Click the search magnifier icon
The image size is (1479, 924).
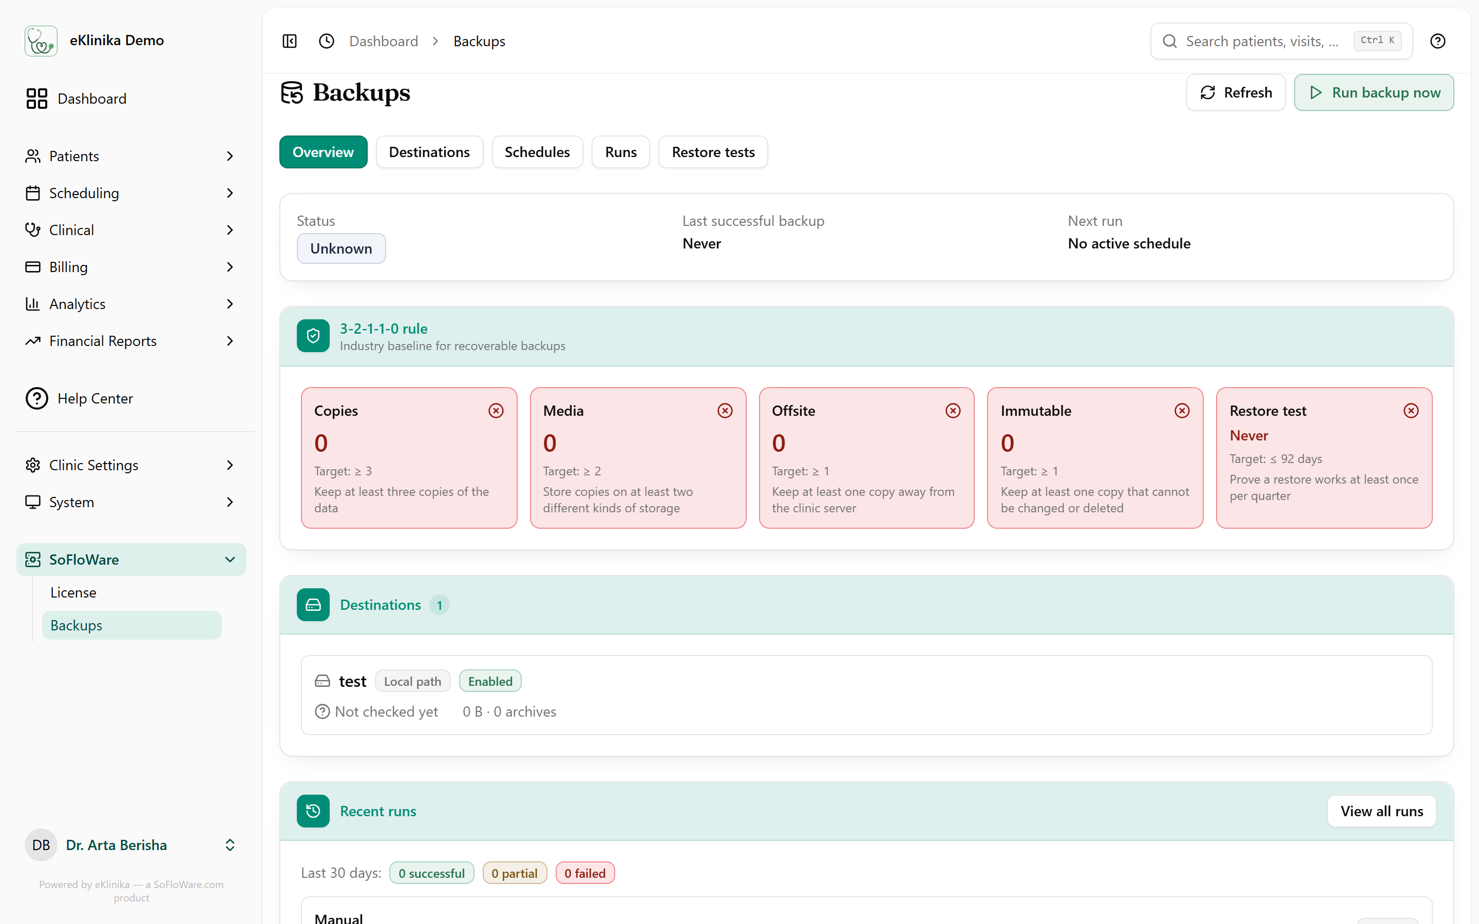pyautogui.click(x=1170, y=41)
